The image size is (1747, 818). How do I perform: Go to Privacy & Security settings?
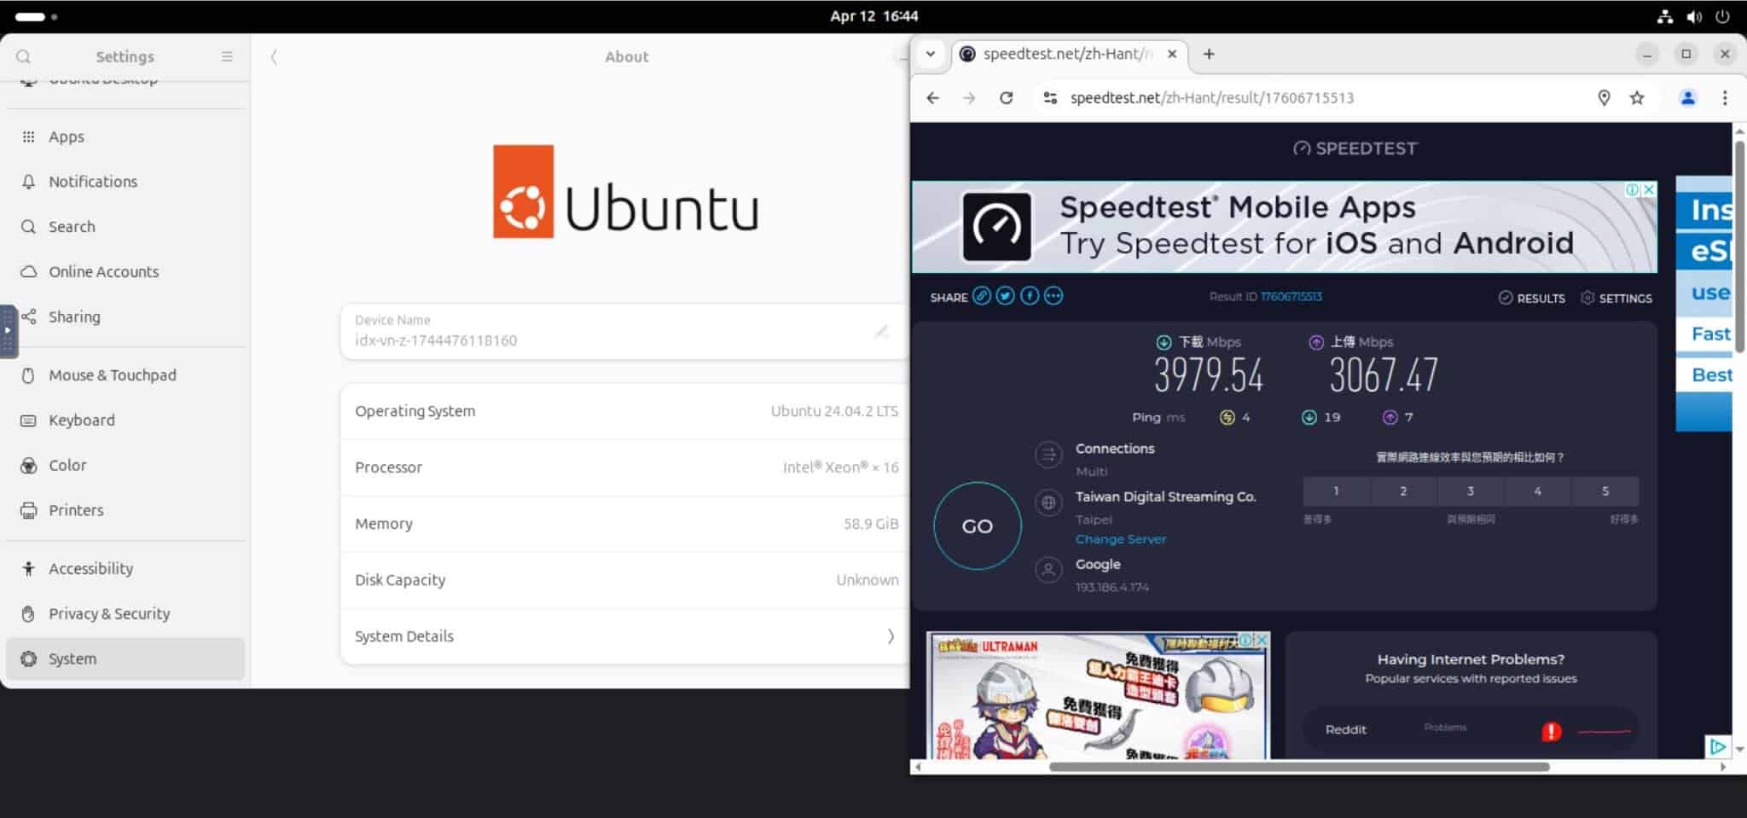(x=125, y=614)
